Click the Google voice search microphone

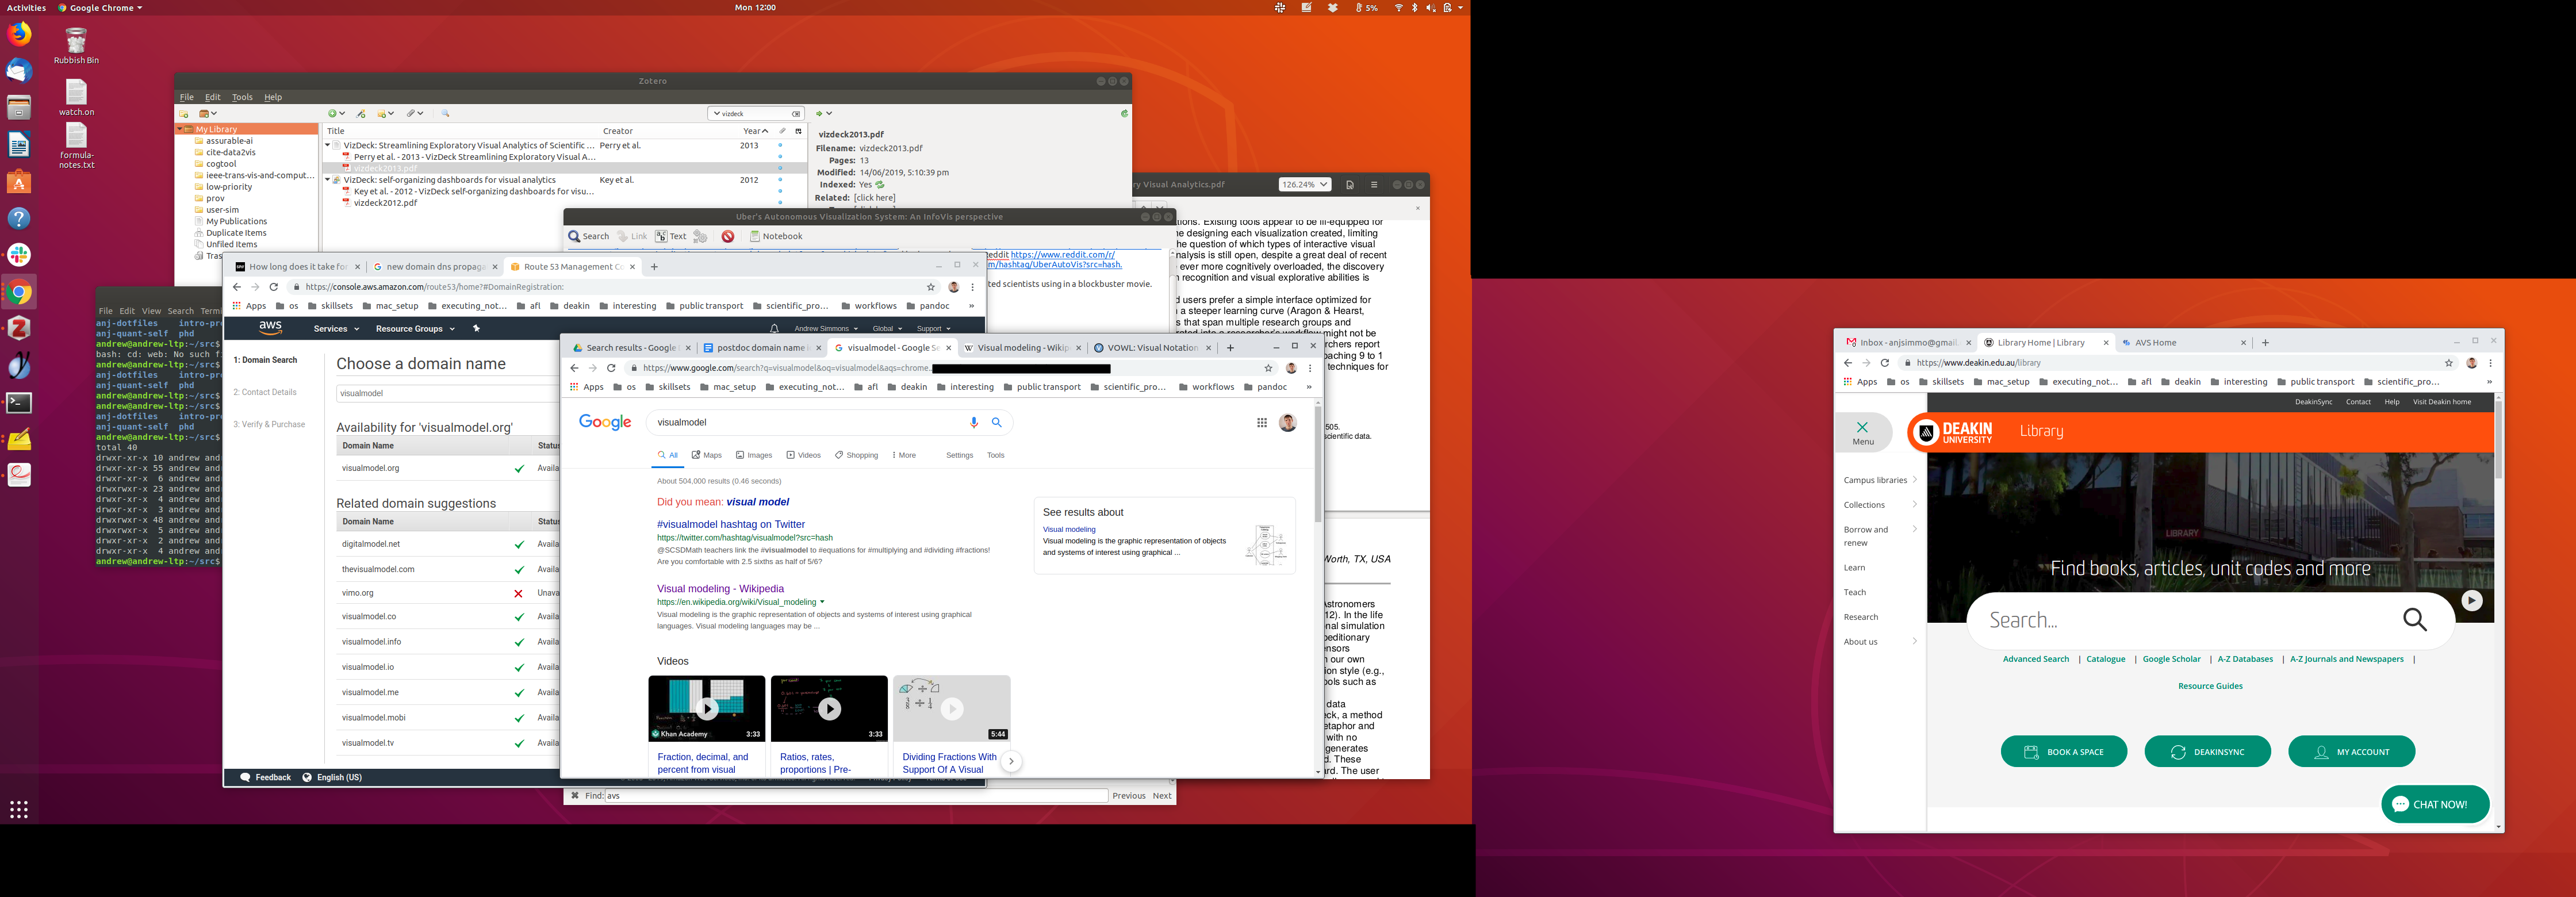click(973, 422)
